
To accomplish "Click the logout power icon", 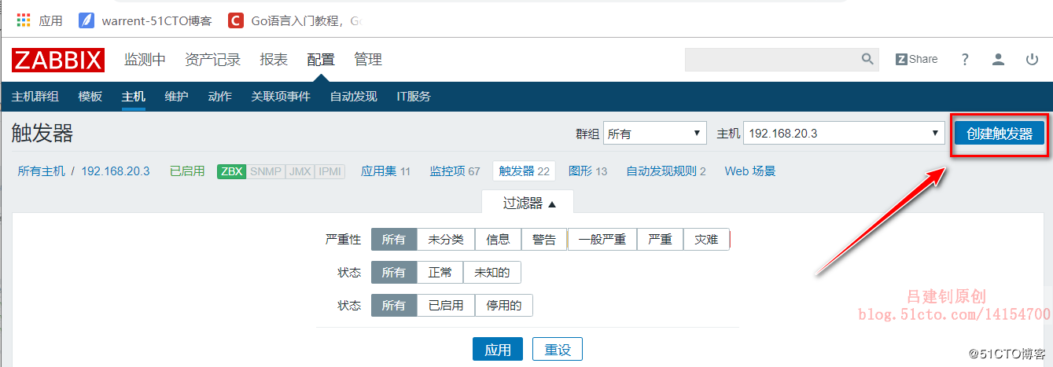I will 1032,59.
